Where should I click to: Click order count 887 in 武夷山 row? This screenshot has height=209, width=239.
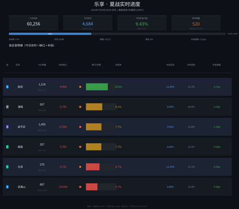pyautogui.click(x=42, y=185)
